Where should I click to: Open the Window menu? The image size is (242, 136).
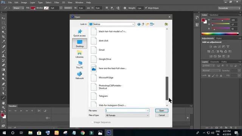pos(79,3)
